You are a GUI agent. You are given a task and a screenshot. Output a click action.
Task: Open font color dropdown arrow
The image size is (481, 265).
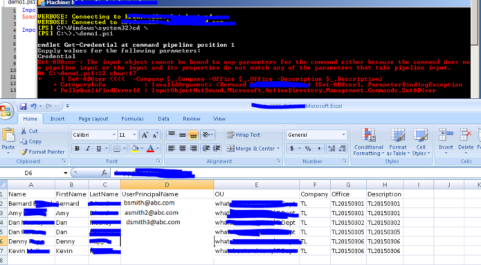[158, 149]
